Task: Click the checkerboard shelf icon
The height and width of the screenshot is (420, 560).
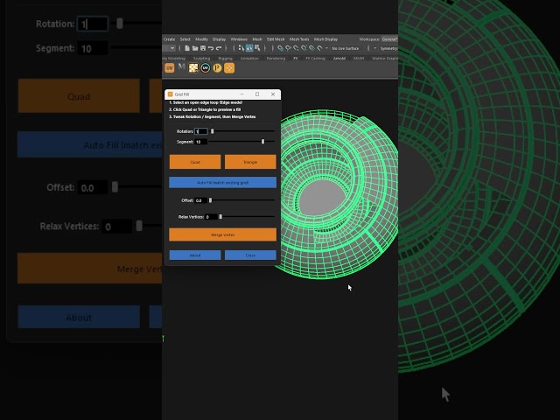Action: 193,68
